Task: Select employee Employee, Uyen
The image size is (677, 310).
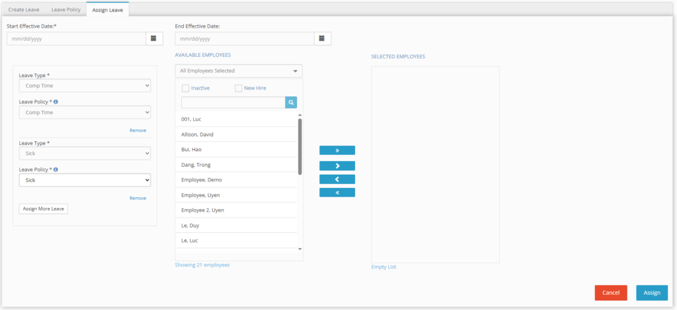Action: (236, 195)
